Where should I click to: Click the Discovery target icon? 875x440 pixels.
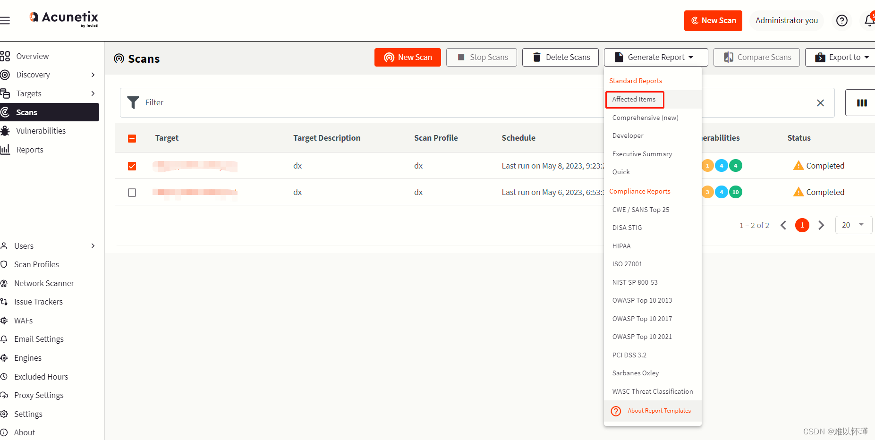[x=5, y=75]
